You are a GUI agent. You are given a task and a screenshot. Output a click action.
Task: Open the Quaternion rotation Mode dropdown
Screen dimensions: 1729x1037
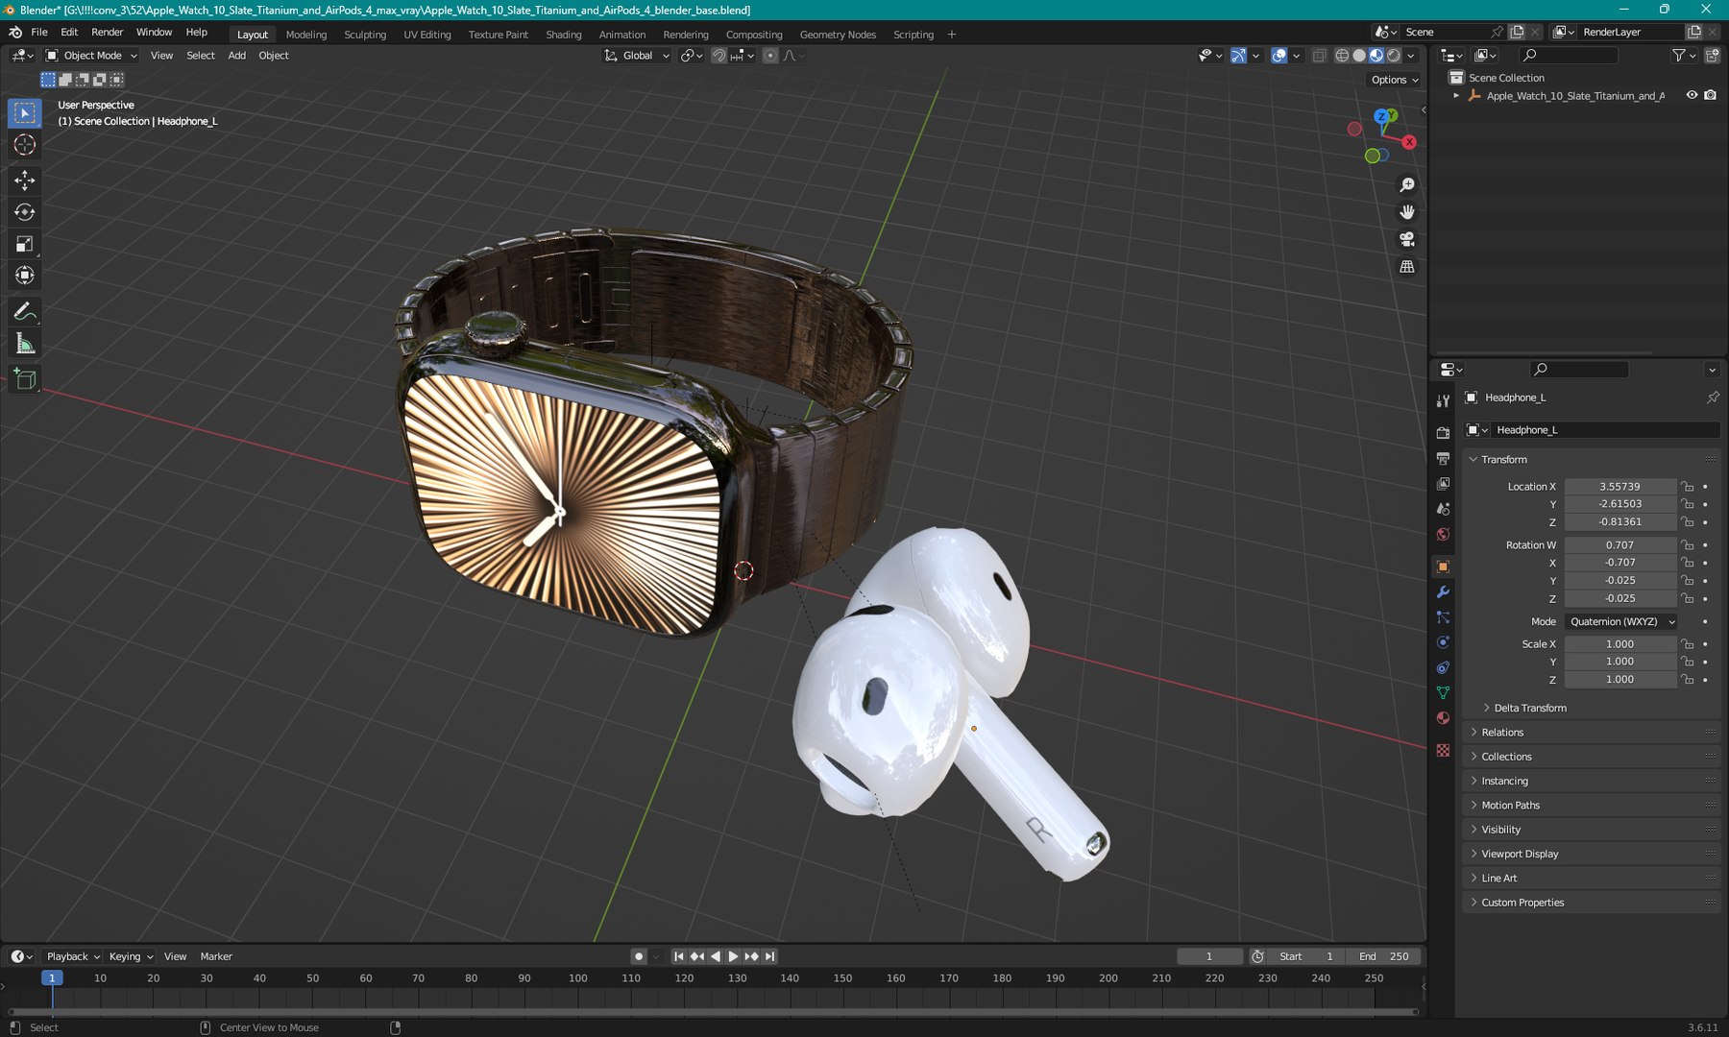(1621, 622)
